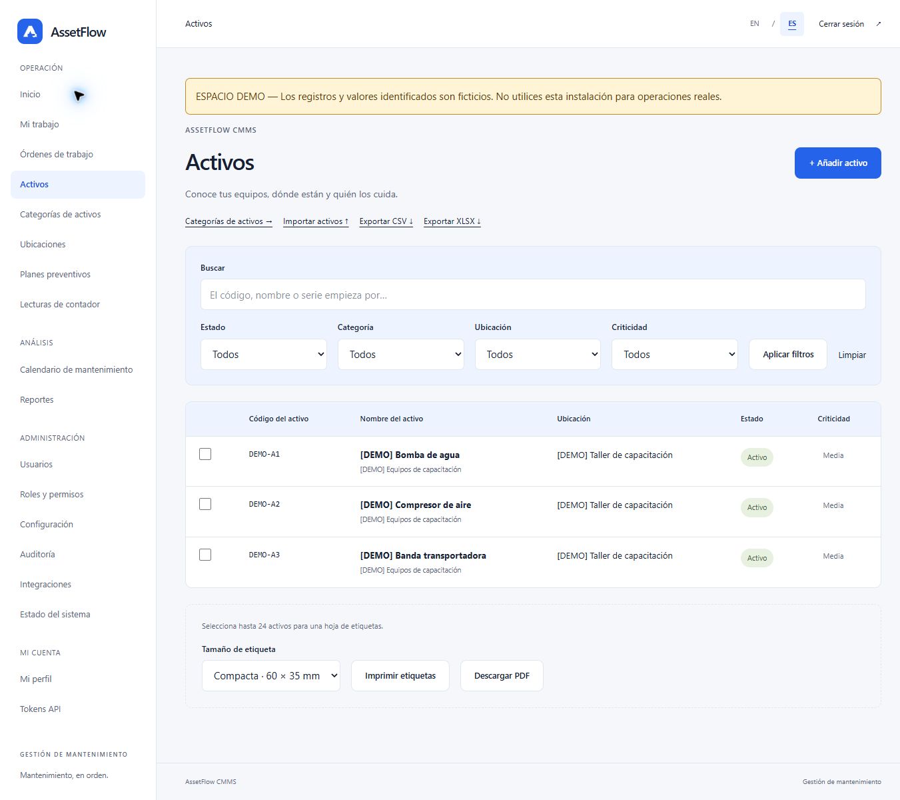Click the Buscar search input field
The height and width of the screenshot is (800, 900).
click(533, 295)
